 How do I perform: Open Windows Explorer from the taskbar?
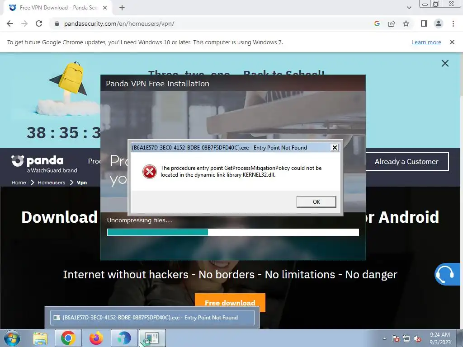tap(40, 338)
